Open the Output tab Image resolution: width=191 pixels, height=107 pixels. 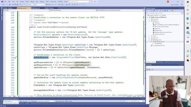pos(27,103)
